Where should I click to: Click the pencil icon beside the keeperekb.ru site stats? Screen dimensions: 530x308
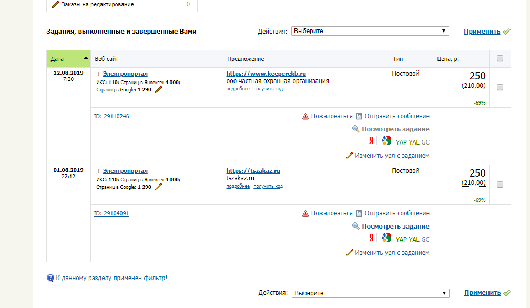(x=159, y=90)
